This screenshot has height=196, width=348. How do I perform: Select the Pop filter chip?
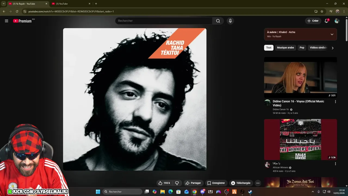pos(302,48)
